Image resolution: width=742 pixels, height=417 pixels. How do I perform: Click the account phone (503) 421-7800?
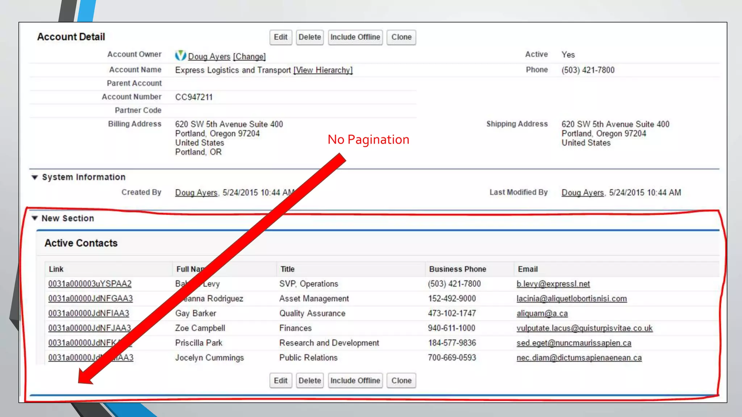(x=588, y=70)
